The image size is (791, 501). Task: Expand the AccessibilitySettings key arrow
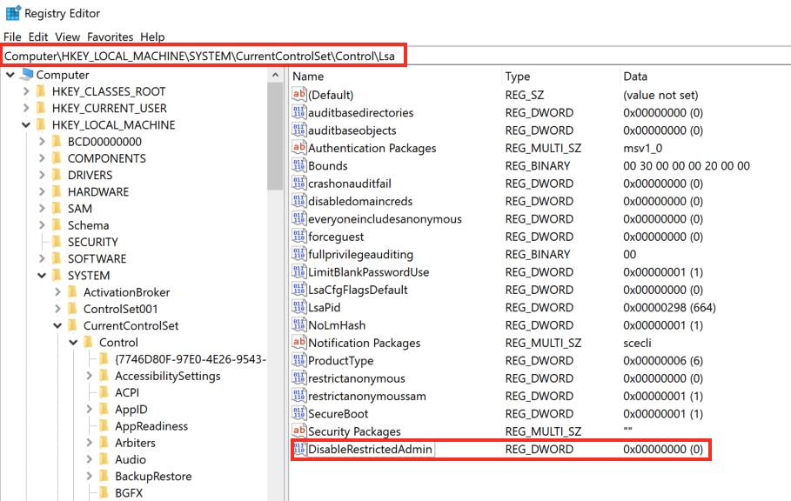(x=90, y=377)
